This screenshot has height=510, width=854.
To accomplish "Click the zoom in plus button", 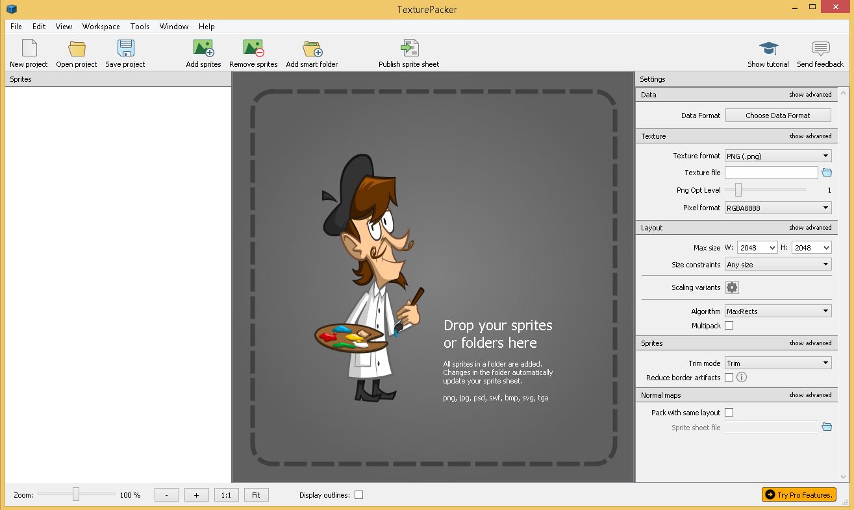I will [x=196, y=495].
